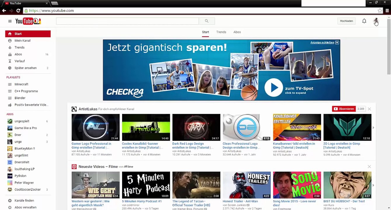This screenshot has width=391, height=210.
Task: Reload the page with refresh icon
Action: click(x=18, y=10)
